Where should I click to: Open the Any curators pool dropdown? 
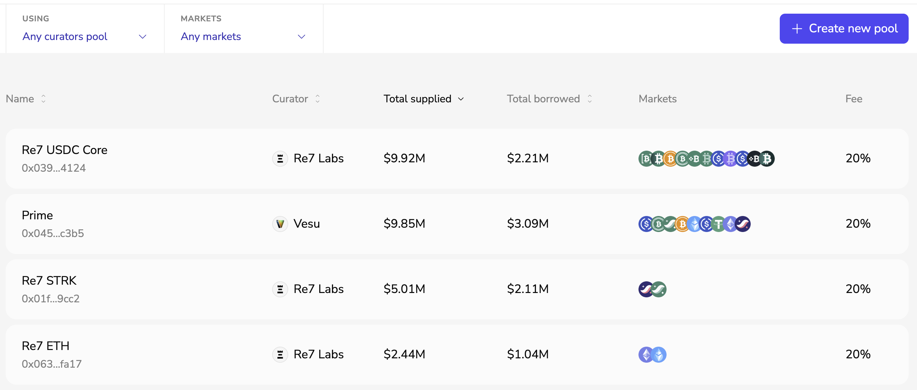tap(85, 29)
